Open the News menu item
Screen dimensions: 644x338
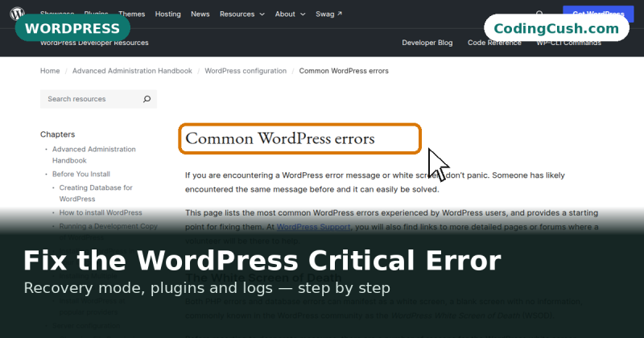(200, 14)
